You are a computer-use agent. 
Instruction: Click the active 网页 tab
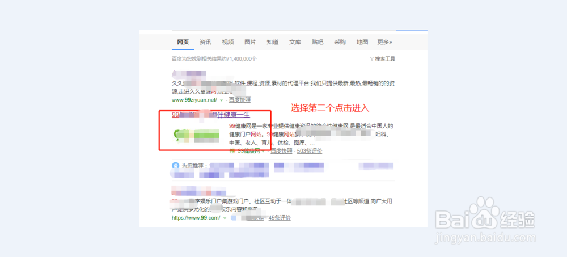coord(183,42)
